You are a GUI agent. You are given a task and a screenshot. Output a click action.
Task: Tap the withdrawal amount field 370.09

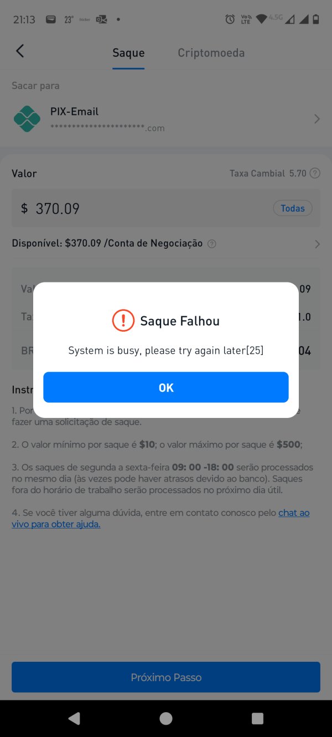(166, 208)
